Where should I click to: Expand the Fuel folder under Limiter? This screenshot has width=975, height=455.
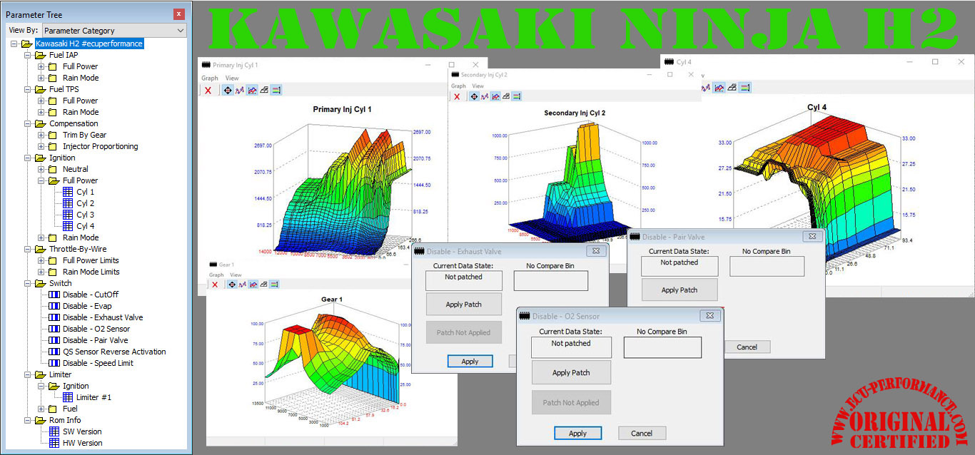(x=41, y=409)
